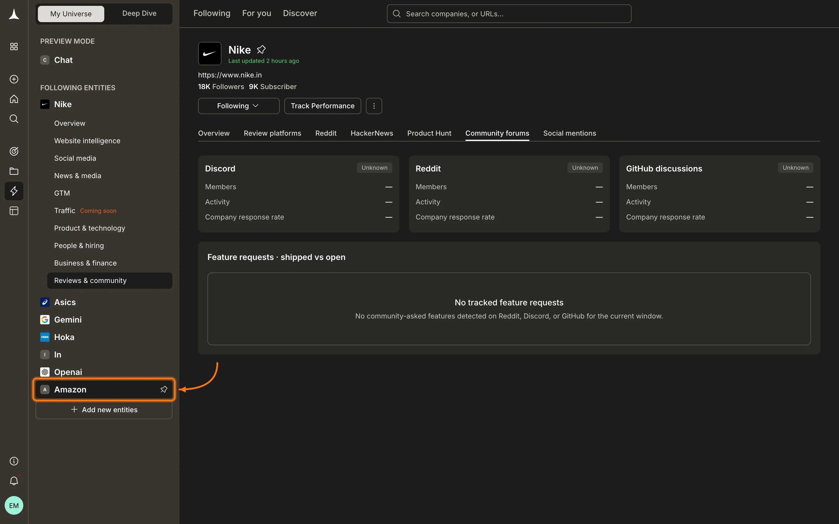The height and width of the screenshot is (524, 839).
Task: Click the plus circle icon in rail
Action: point(14,79)
